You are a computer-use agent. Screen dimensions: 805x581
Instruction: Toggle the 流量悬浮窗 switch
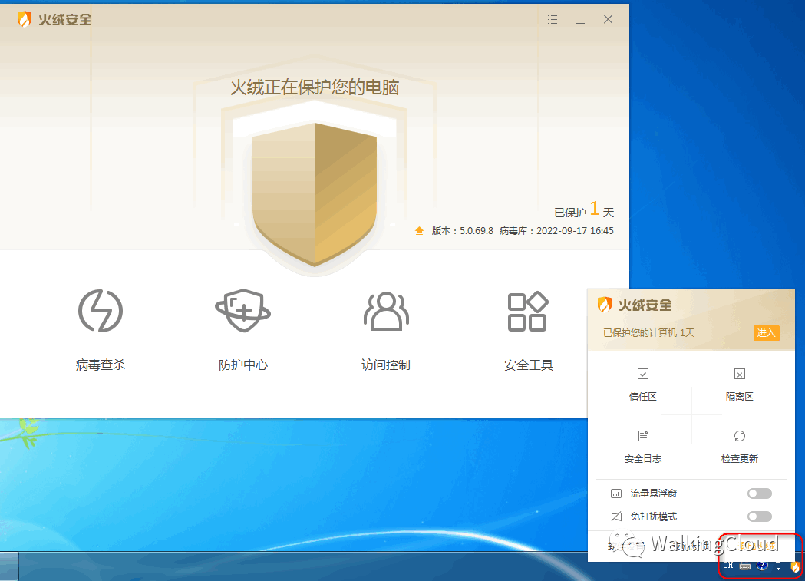click(759, 494)
